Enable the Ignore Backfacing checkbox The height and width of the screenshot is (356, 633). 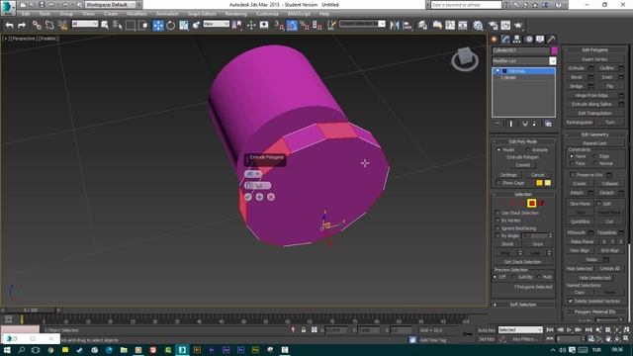click(497, 228)
